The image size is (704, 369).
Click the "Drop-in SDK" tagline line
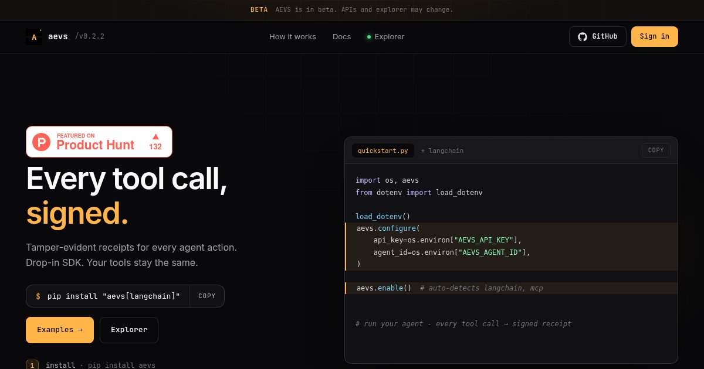(x=112, y=262)
